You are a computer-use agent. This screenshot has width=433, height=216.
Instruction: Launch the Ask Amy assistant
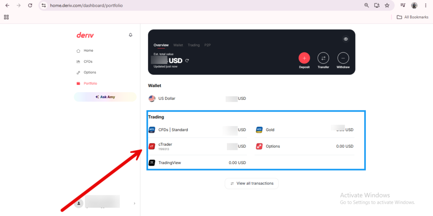105,97
